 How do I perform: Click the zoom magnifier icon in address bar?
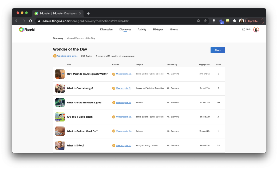(198, 21)
